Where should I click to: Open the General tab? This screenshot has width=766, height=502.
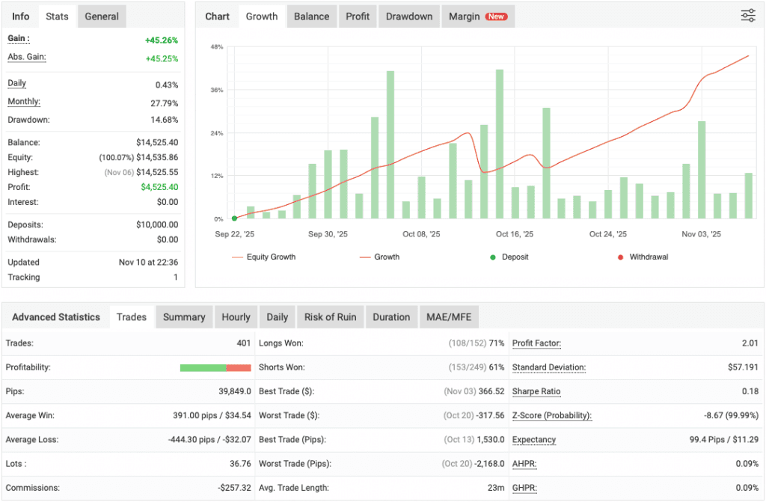pyautogui.click(x=101, y=16)
